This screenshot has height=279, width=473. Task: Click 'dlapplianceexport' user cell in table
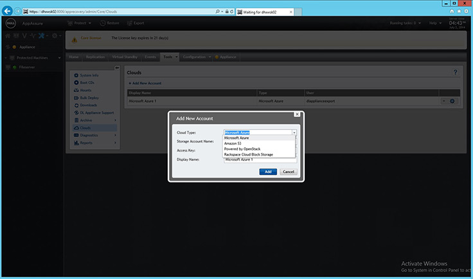click(320, 101)
